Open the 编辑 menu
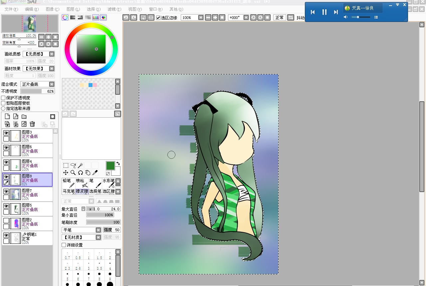This screenshot has height=286, width=426. tap(32, 9)
